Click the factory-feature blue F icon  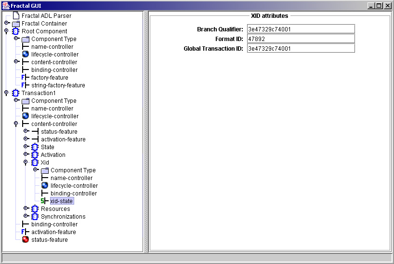[26, 78]
